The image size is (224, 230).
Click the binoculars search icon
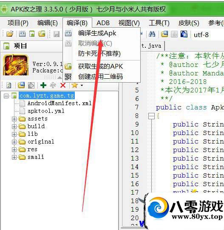pos(152,34)
